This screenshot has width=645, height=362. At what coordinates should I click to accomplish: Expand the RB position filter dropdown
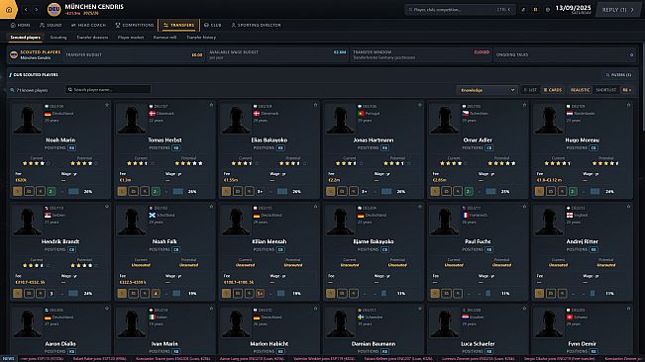627,90
